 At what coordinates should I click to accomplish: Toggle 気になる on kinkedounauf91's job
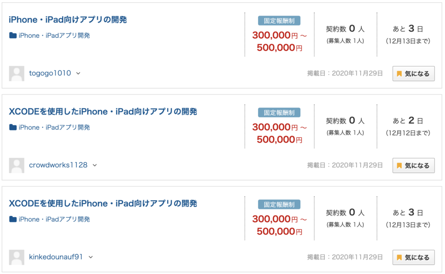[413, 258]
